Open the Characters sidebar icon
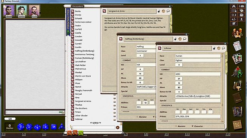The image size is (247, 138). coord(237,33)
